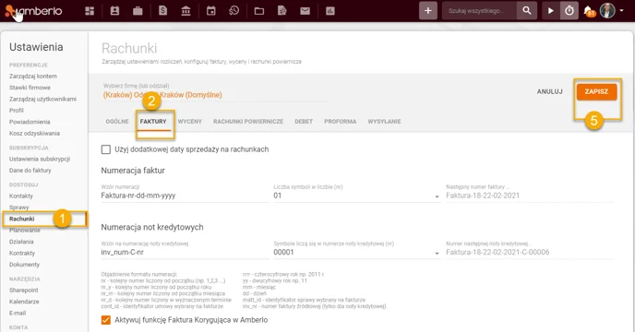Open 'Dokumenty' in sidebar
The height and width of the screenshot is (332, 635).
pyautogui.click(x=24, y=265)
